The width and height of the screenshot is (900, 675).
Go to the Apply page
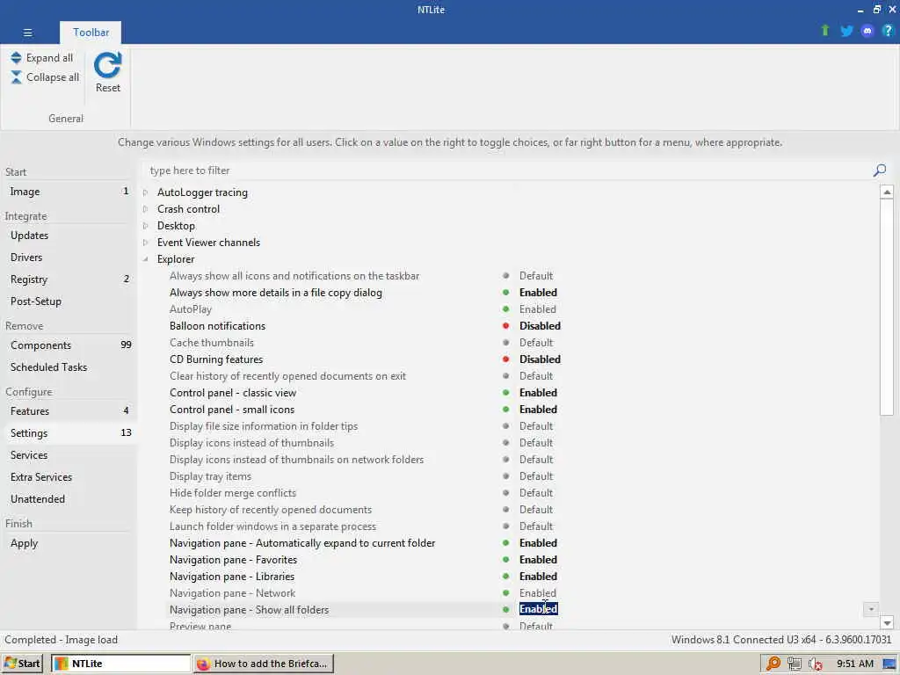click(x=69, y=543)
